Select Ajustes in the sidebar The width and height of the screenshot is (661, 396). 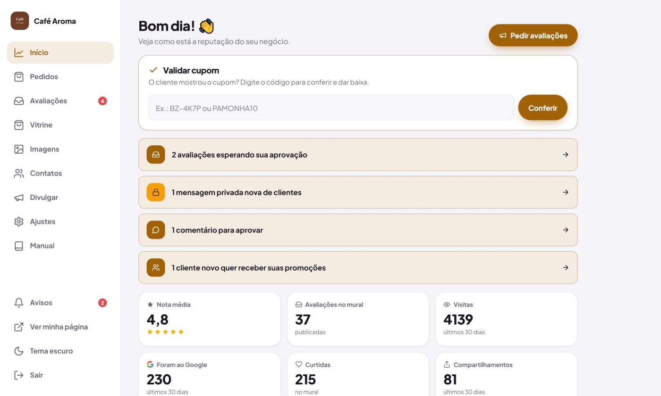point(60,222)
